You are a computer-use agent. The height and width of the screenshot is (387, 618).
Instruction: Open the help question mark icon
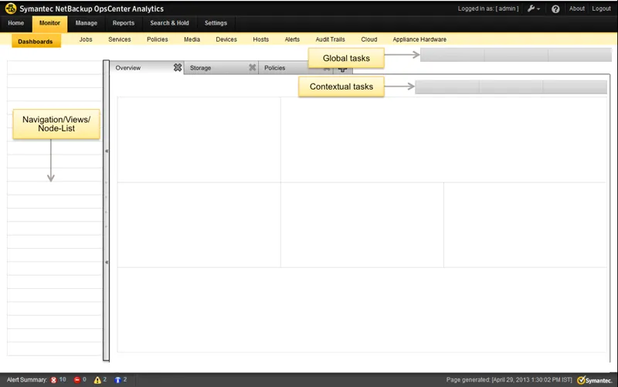coord(555,9)
